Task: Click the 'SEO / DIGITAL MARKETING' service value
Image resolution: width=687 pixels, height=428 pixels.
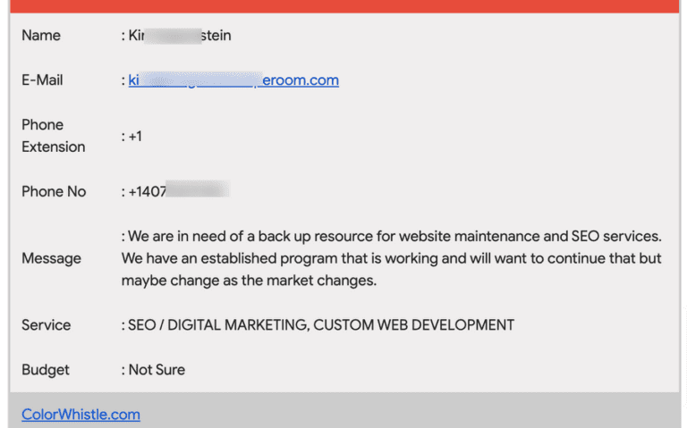Action: click(321, 324)
